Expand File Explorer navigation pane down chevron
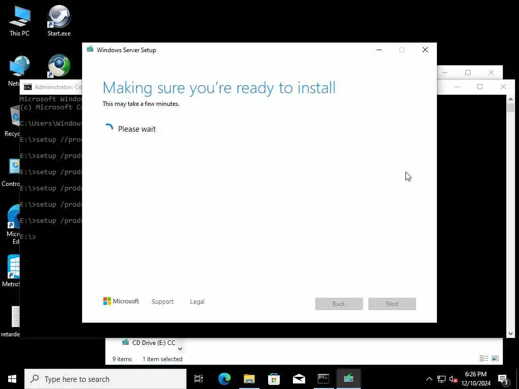 [x=180, y=348]
